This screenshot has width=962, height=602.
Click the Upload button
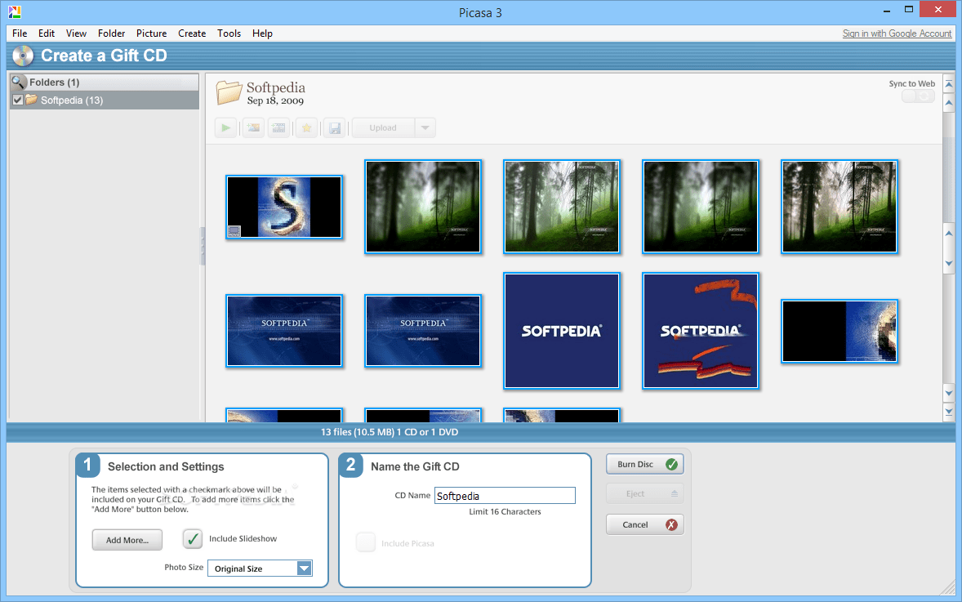pyautogui.click(x=383, y=127)
